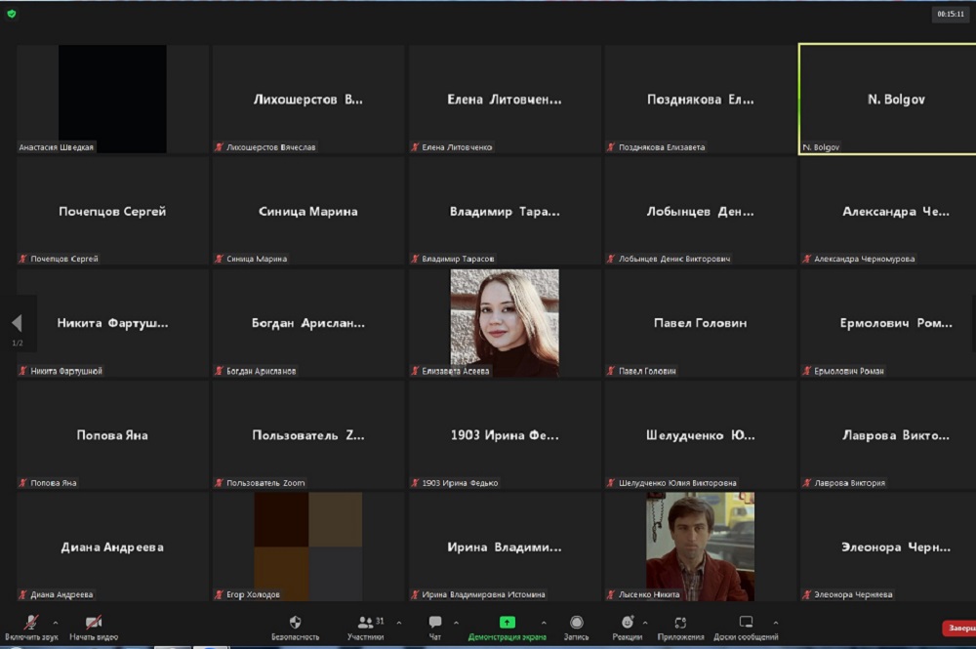The image size is (976, 649).
Task: Open the Participants (Участники) panel
Action: [367, 623]
